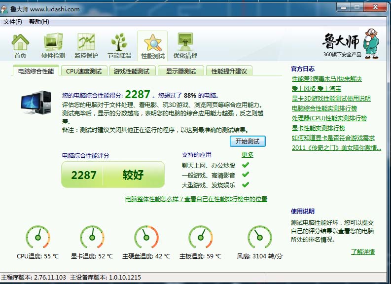Open the performance ranking position link
The width and height of the screenshot is (391, 284).
(196, 199)
